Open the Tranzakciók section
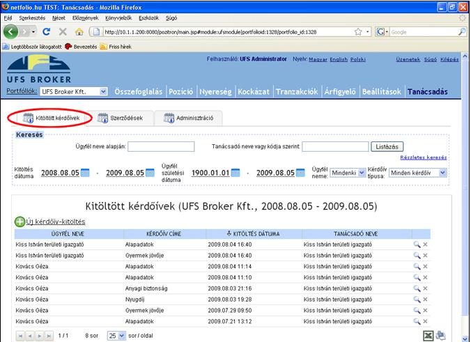This screenshot has height=342, width=471. tap(297, 91)
